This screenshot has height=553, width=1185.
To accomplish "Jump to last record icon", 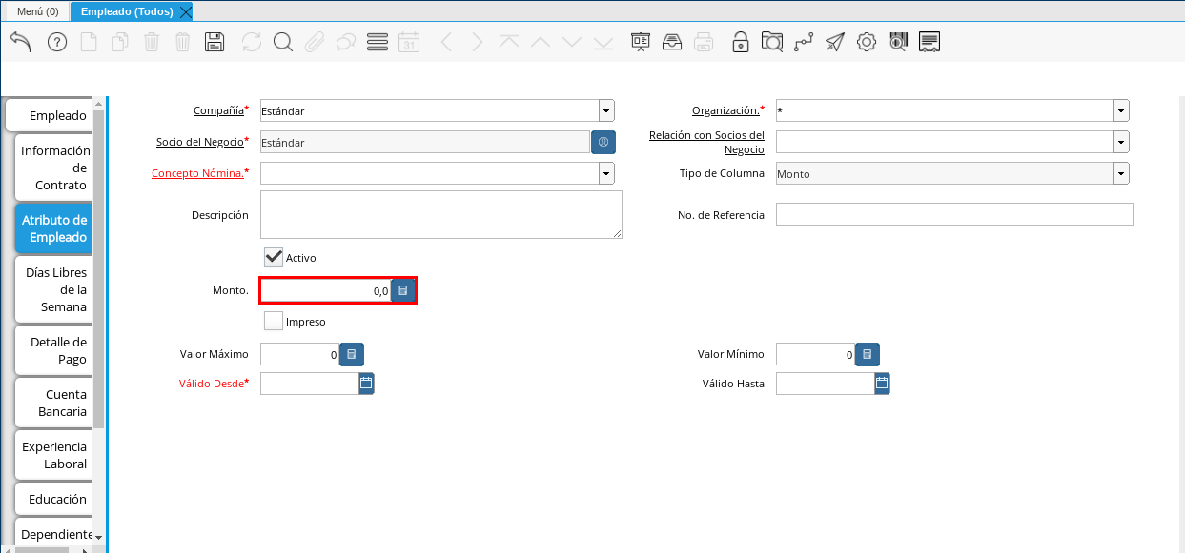I will coord(603,42).
